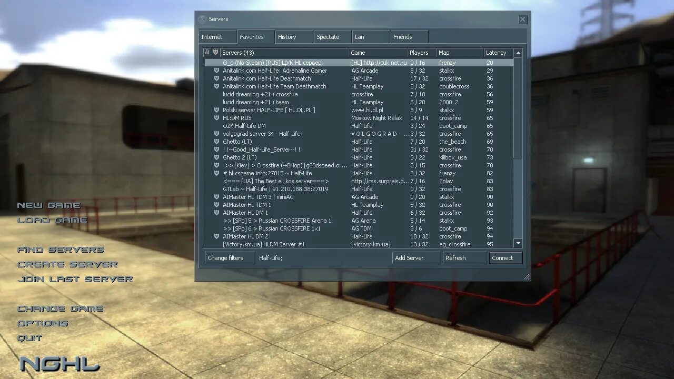This screenshot has height=379, width=674.
Task: Sort by the Map column header
Action: pyautogui.click(x=460, y=53)
